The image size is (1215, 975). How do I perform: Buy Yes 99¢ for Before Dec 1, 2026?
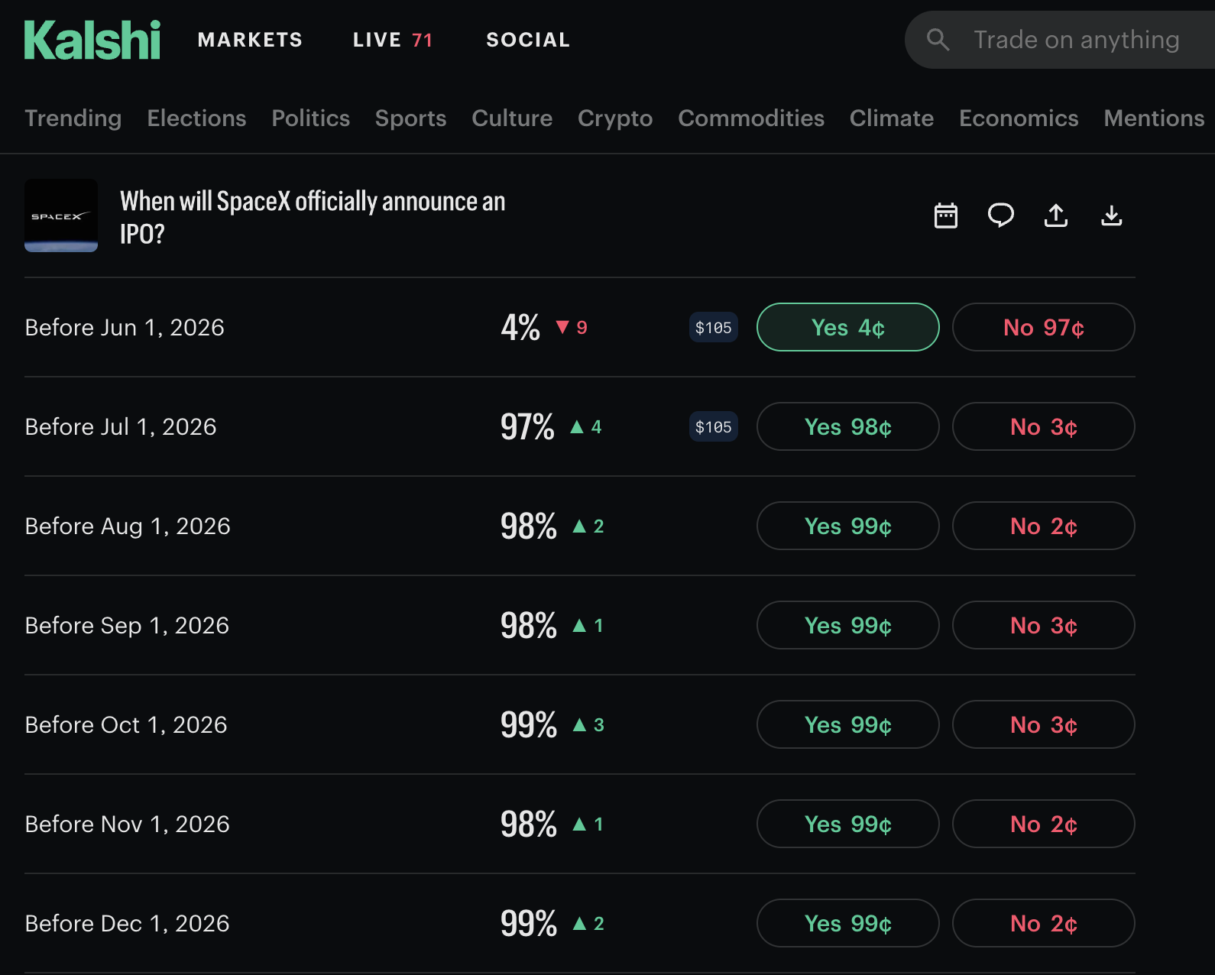pos(848,923)
